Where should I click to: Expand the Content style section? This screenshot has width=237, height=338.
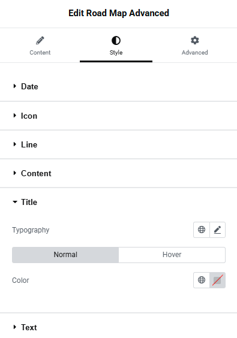tap(119, 173)
